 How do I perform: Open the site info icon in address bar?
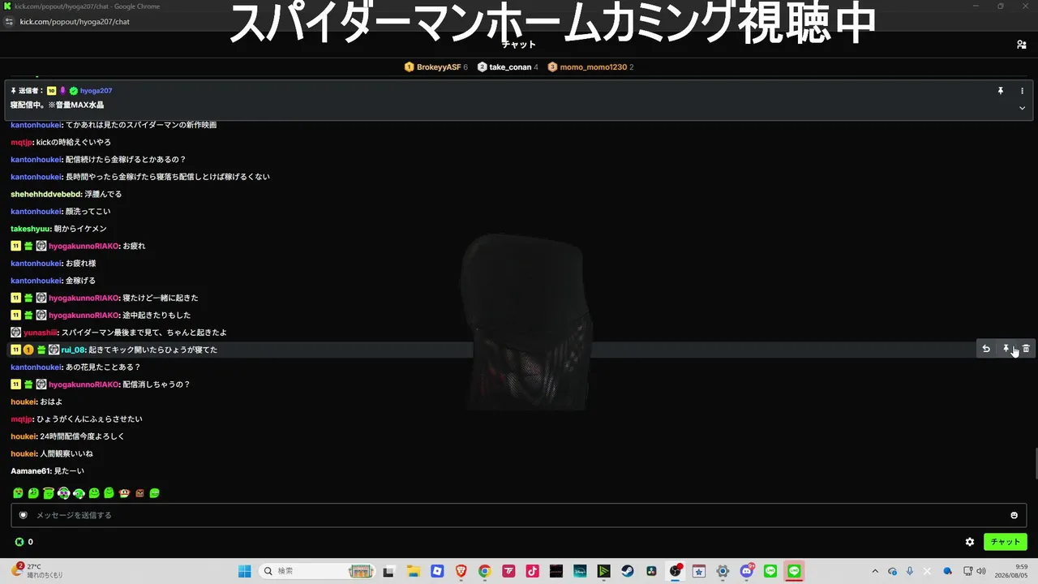(9, 22)
